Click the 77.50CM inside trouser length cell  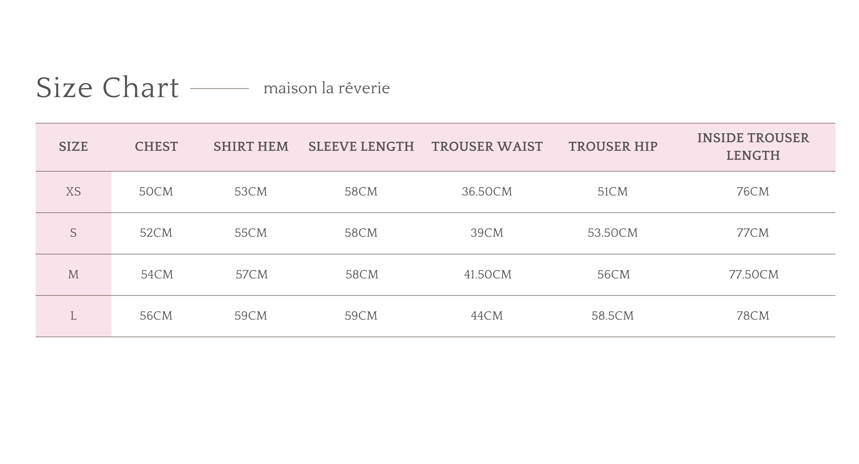(x=754, y=275)
